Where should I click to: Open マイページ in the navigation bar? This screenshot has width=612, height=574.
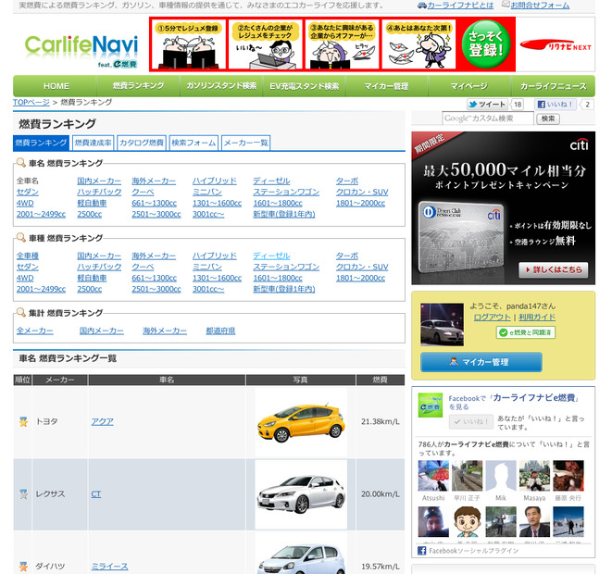click(469, 86)
